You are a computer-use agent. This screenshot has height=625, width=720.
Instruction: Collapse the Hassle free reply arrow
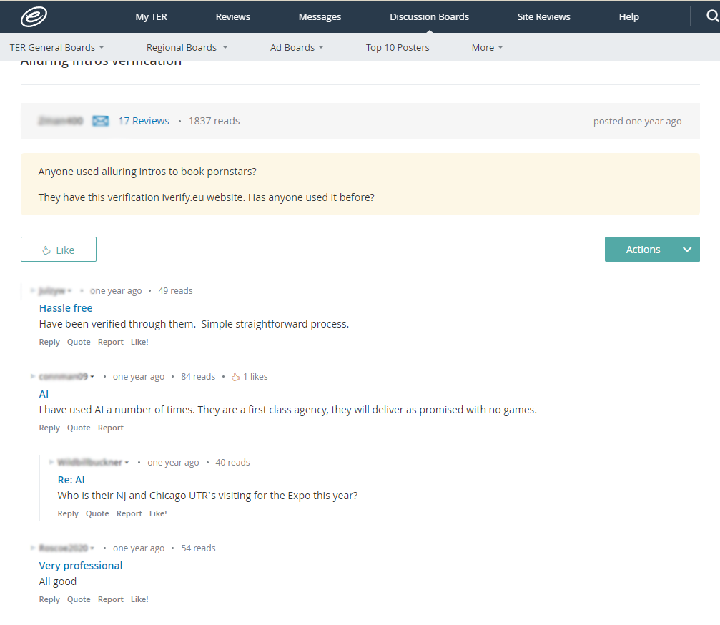tap(33, 291)
